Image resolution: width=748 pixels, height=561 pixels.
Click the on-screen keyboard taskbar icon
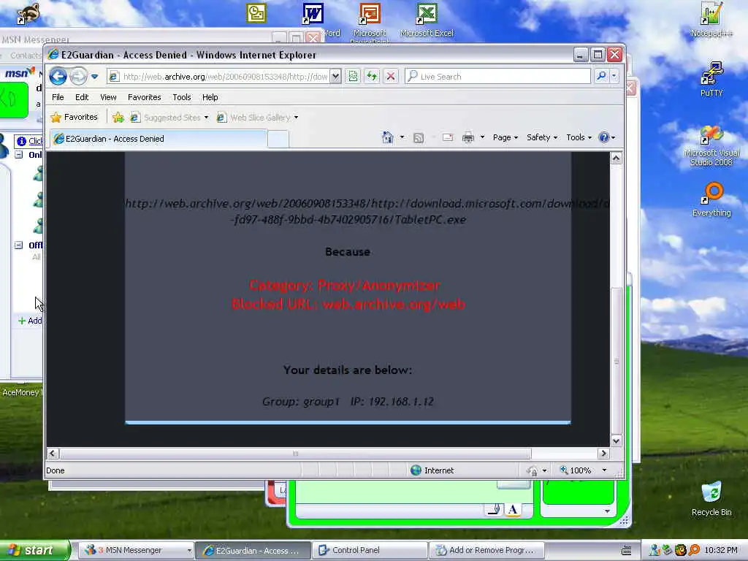626,551
